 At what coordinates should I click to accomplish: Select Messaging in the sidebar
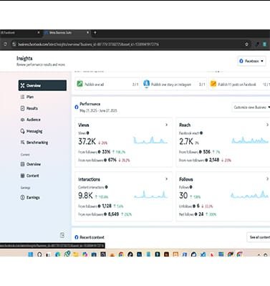coord(34,131)
